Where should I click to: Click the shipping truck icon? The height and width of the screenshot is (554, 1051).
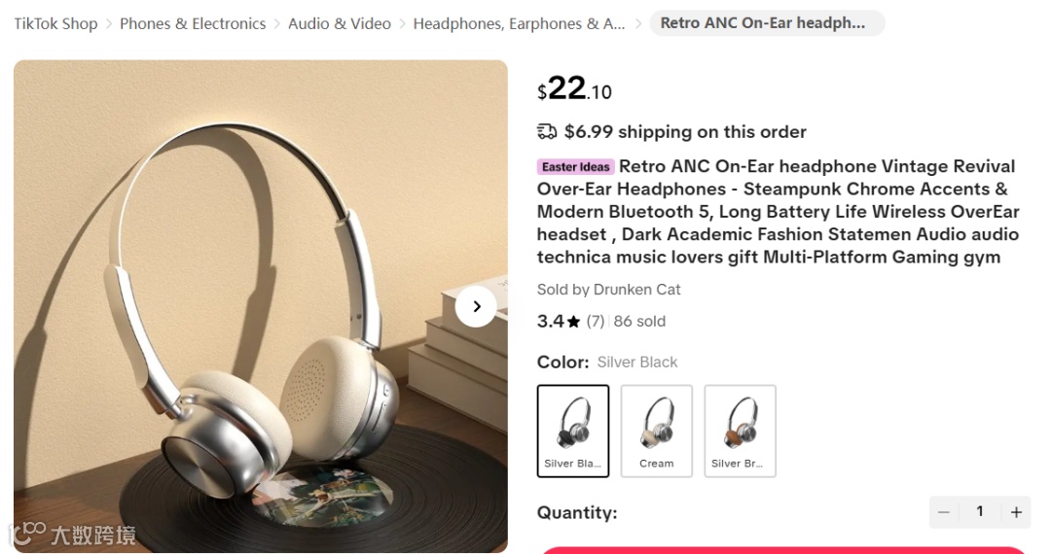point(547,131)
